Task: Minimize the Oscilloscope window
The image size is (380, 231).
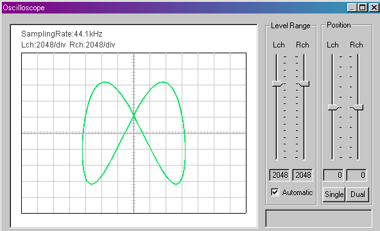Action: [351, 8]
